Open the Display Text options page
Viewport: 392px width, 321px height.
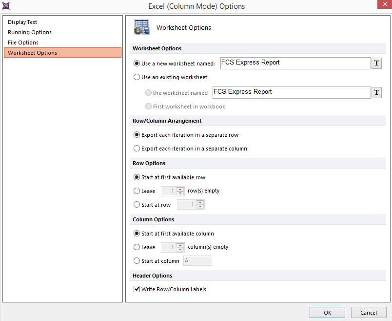(22, 22)
